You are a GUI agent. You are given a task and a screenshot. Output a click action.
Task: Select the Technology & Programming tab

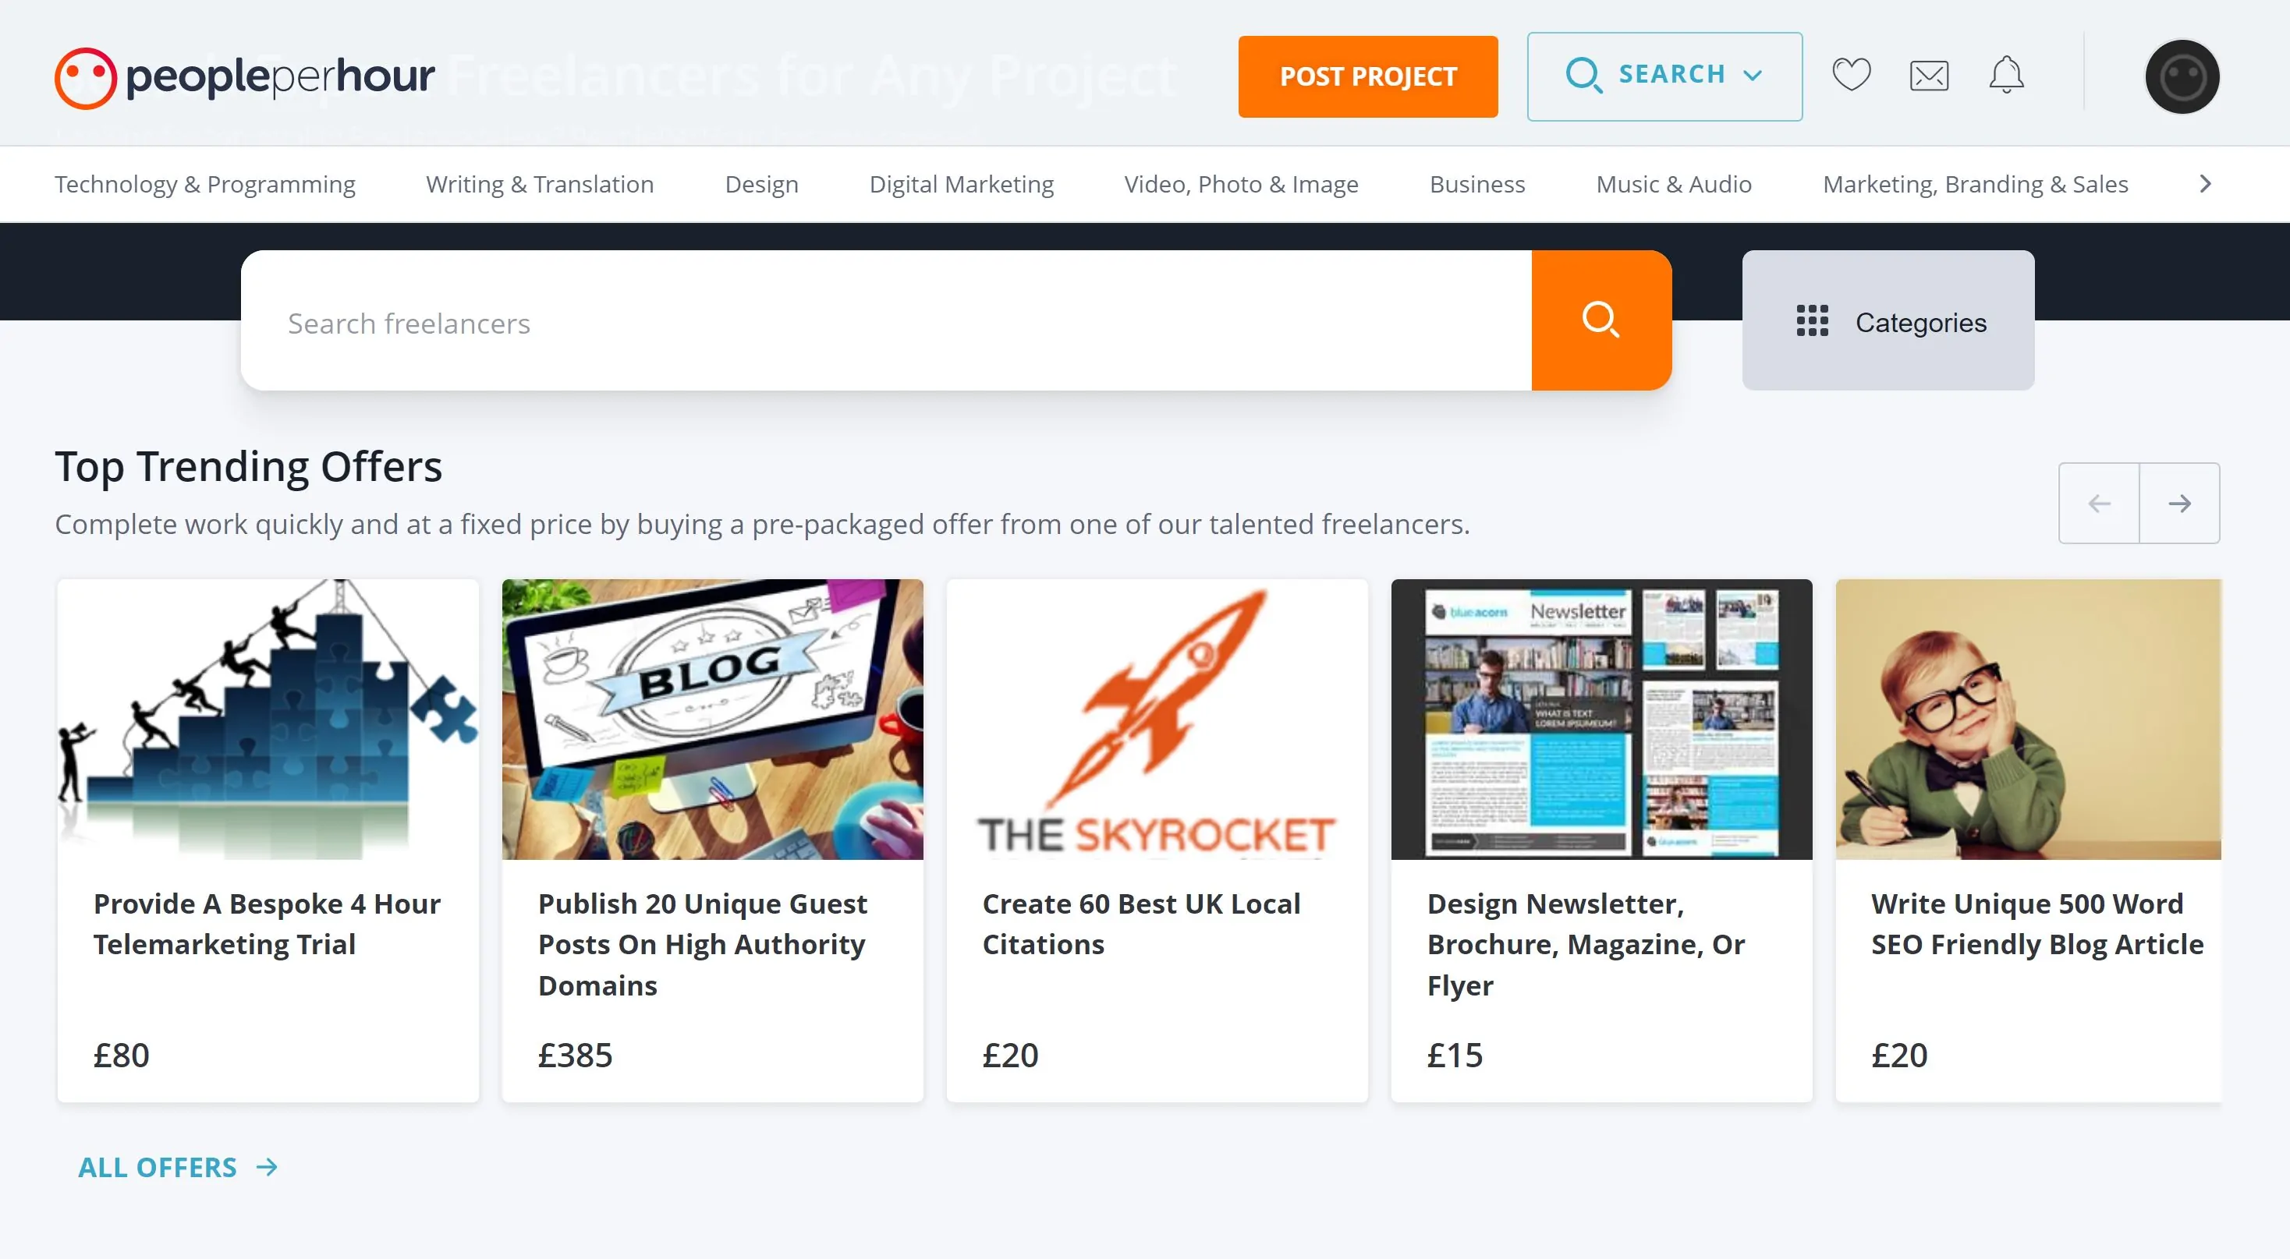[204, 185]
